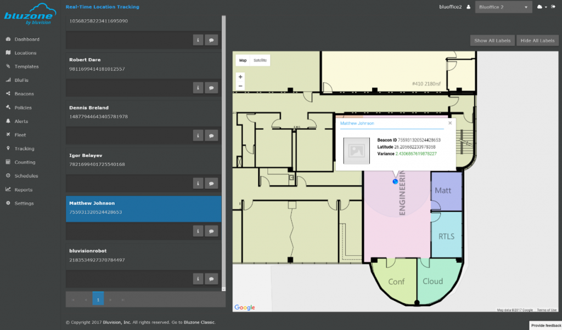Click Provide feedback button

pyautogui.click(x=546, y=326)
